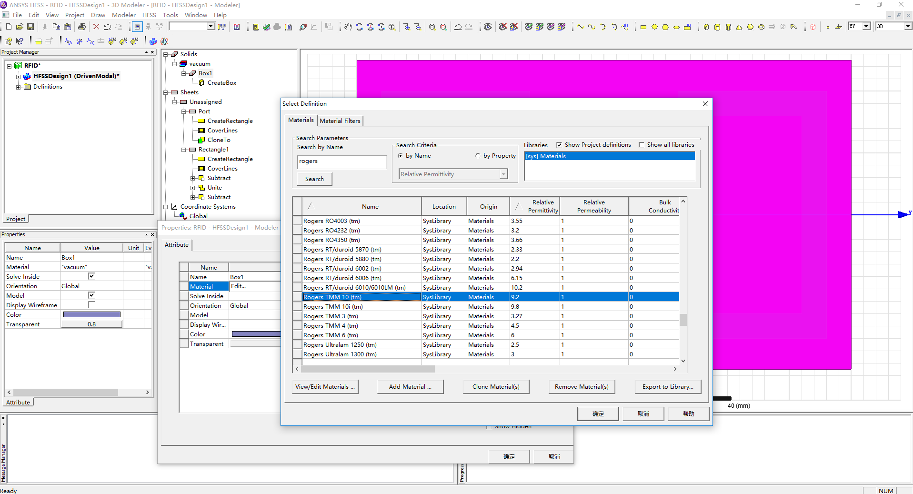The width and height of the screenshot is (913, 494).
Task: Click the Print icon
Action: coord(82,27)
